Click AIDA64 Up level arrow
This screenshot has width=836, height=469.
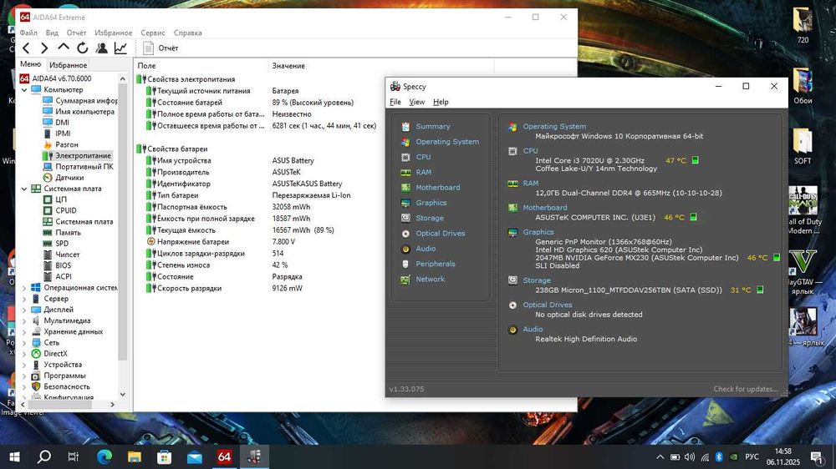64,48
